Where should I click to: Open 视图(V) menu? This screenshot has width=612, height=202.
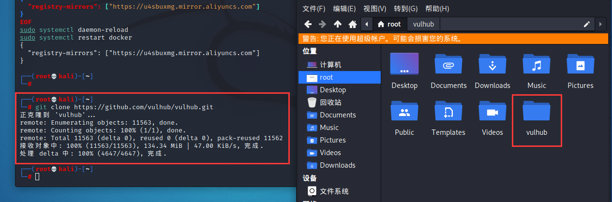pyautogui.click(x=375, y=9)
